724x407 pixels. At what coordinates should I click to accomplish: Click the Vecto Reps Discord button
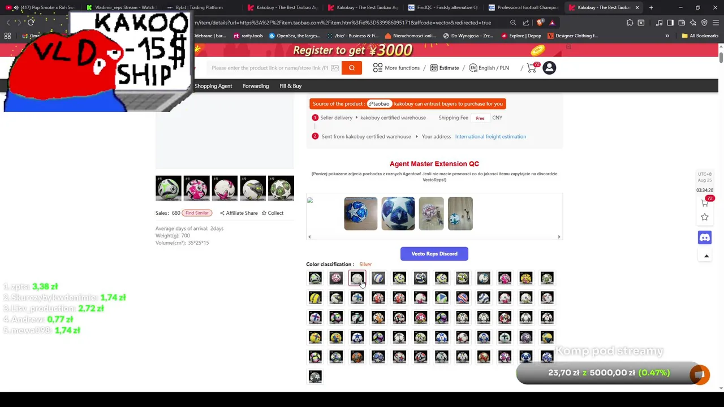(x=434, y=254)
